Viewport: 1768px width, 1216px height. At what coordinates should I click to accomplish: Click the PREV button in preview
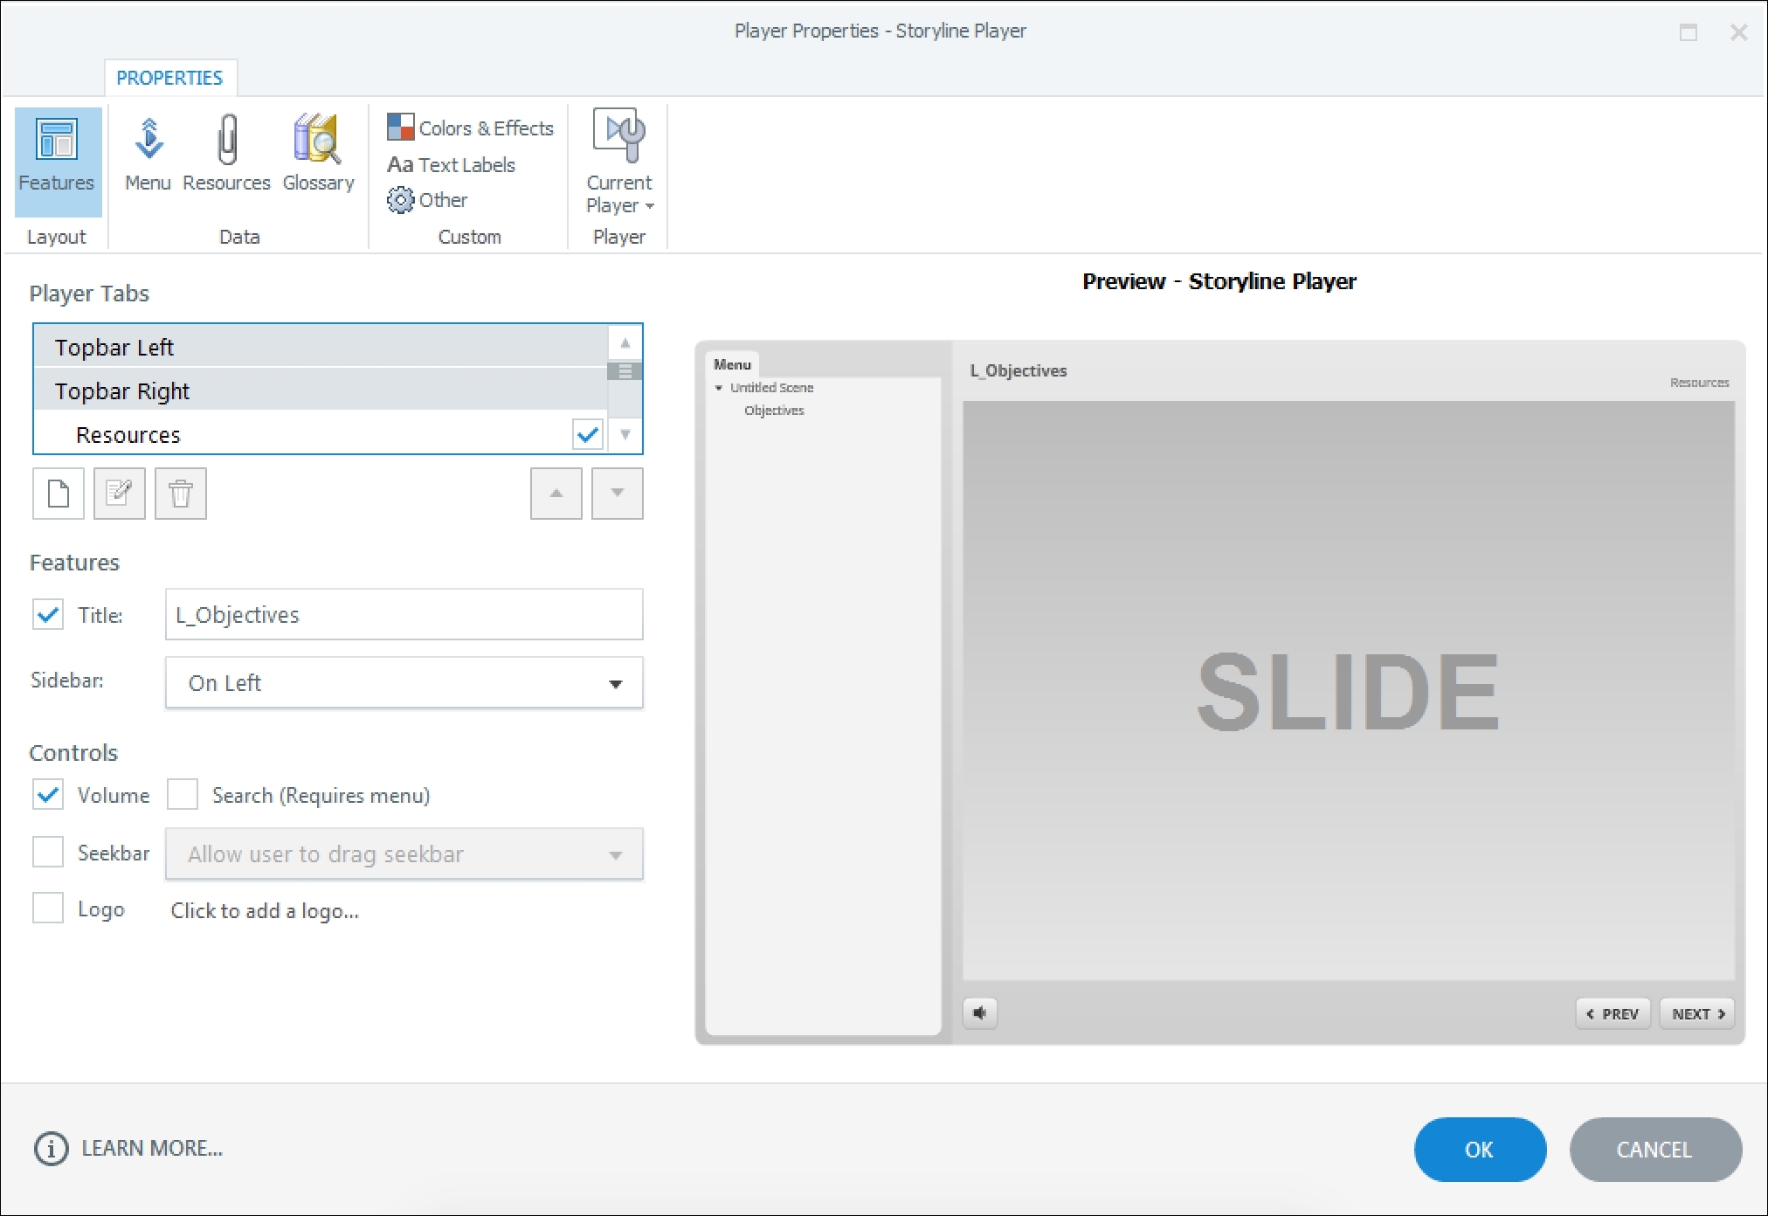click(1613, 1013)
